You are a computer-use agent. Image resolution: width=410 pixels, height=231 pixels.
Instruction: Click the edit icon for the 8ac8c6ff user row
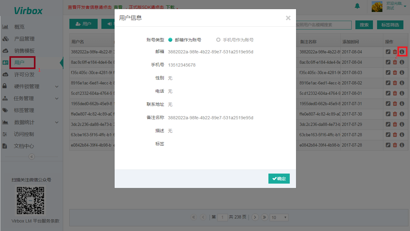point(388,62)
